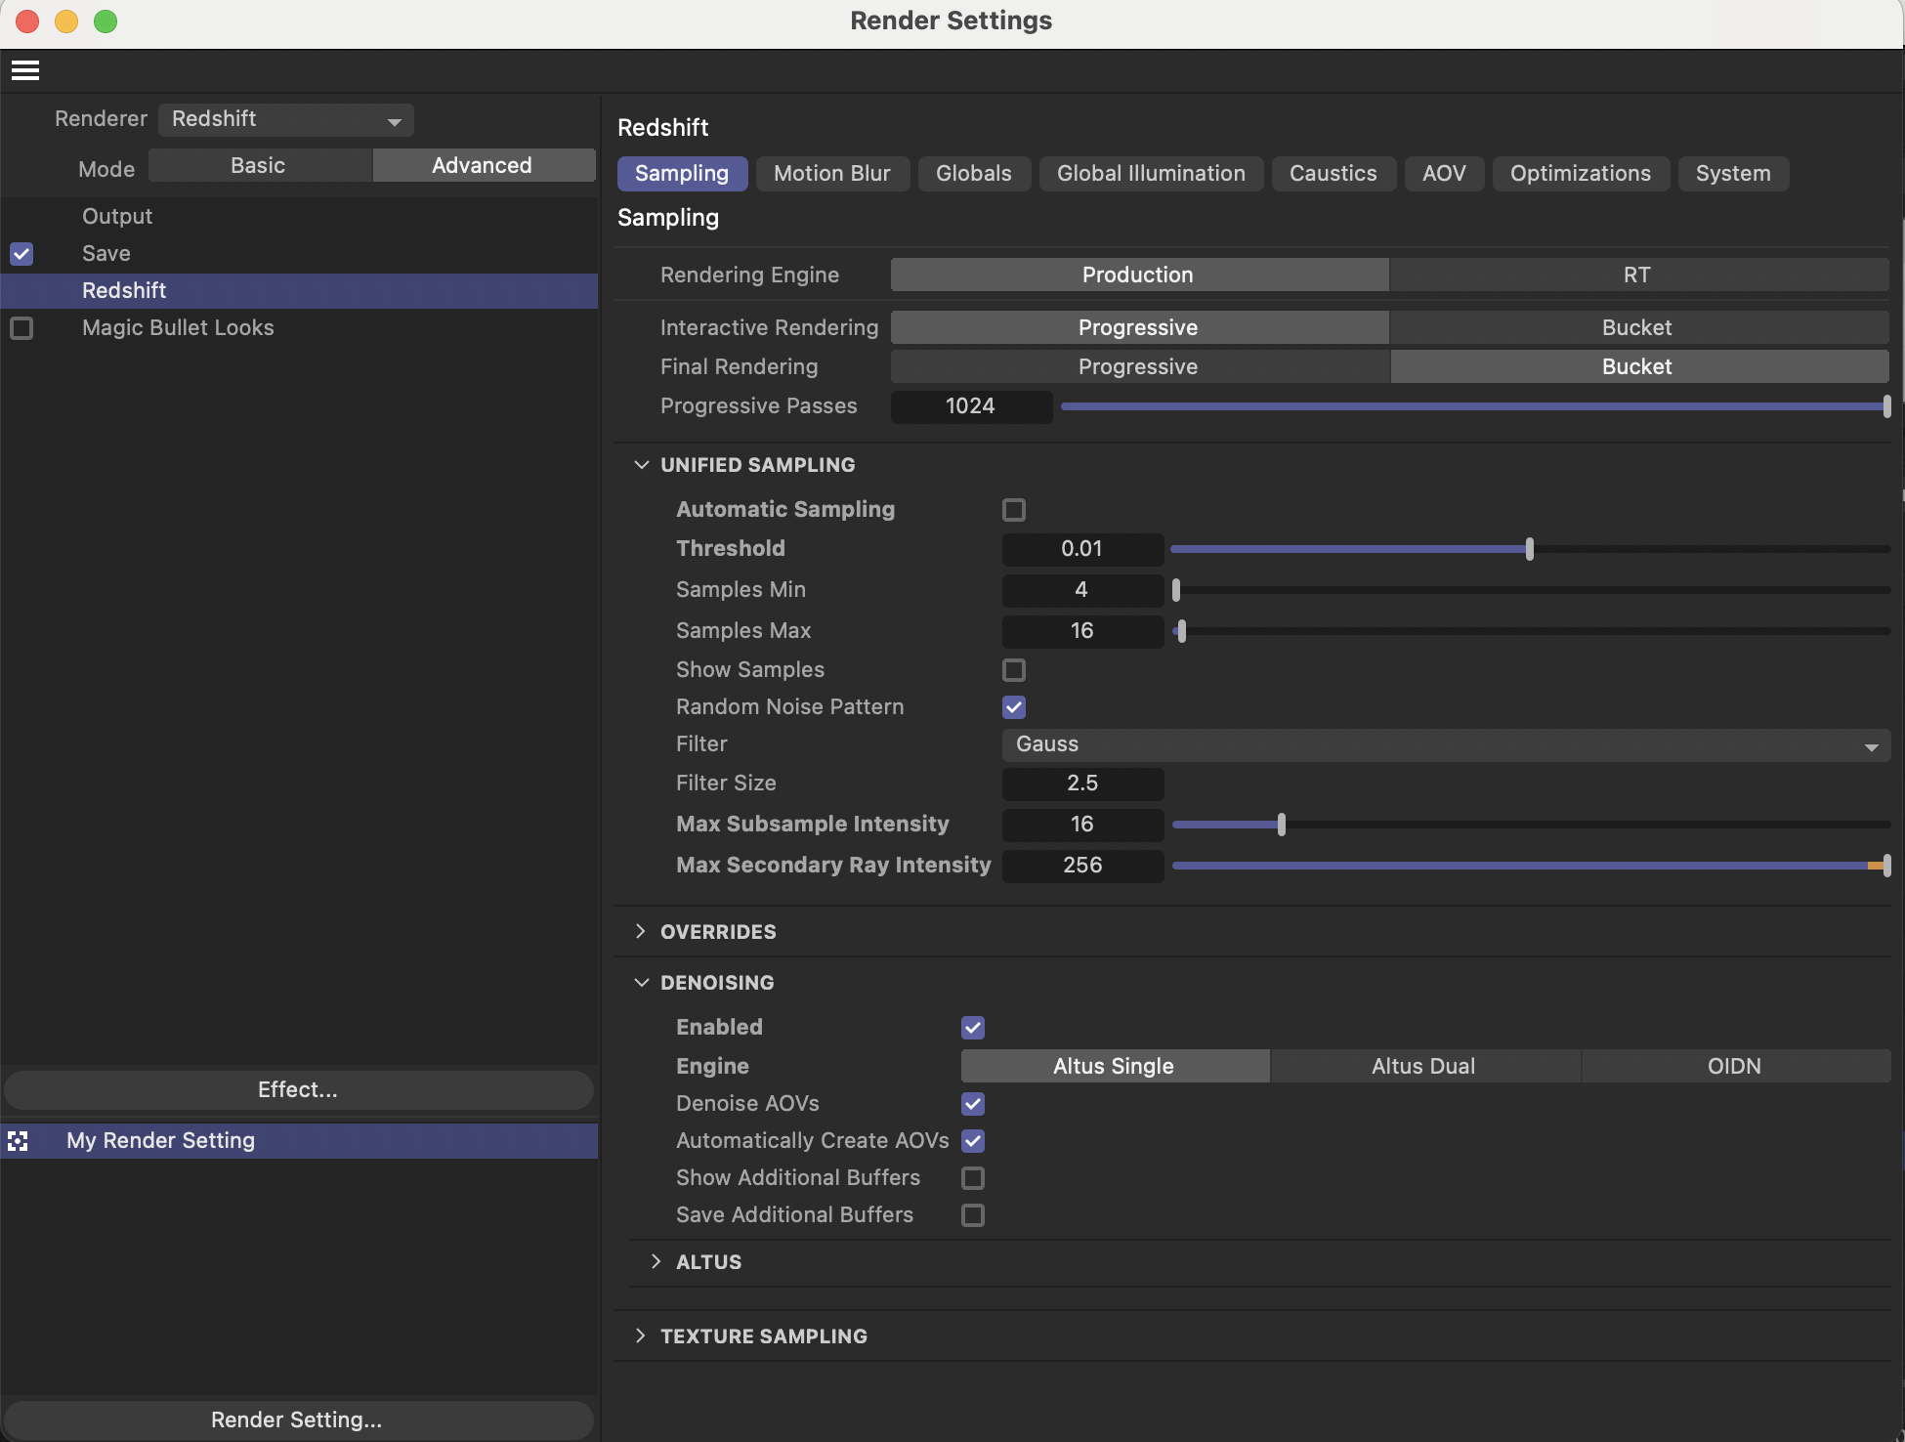The height and width of the screenshot is (1442, 1905).
Task: Click the Samples Max value field
Action: pyautogui.click(x=1082, y=631)
